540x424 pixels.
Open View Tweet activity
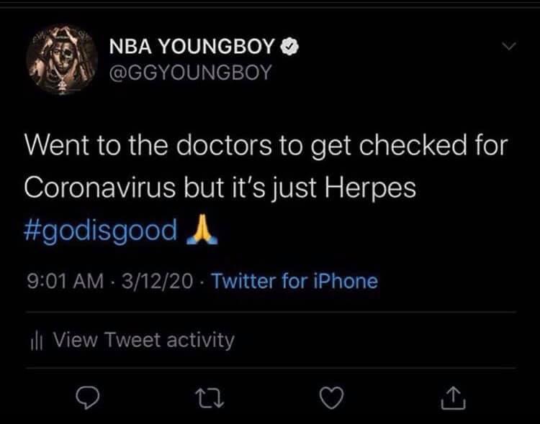132,341
